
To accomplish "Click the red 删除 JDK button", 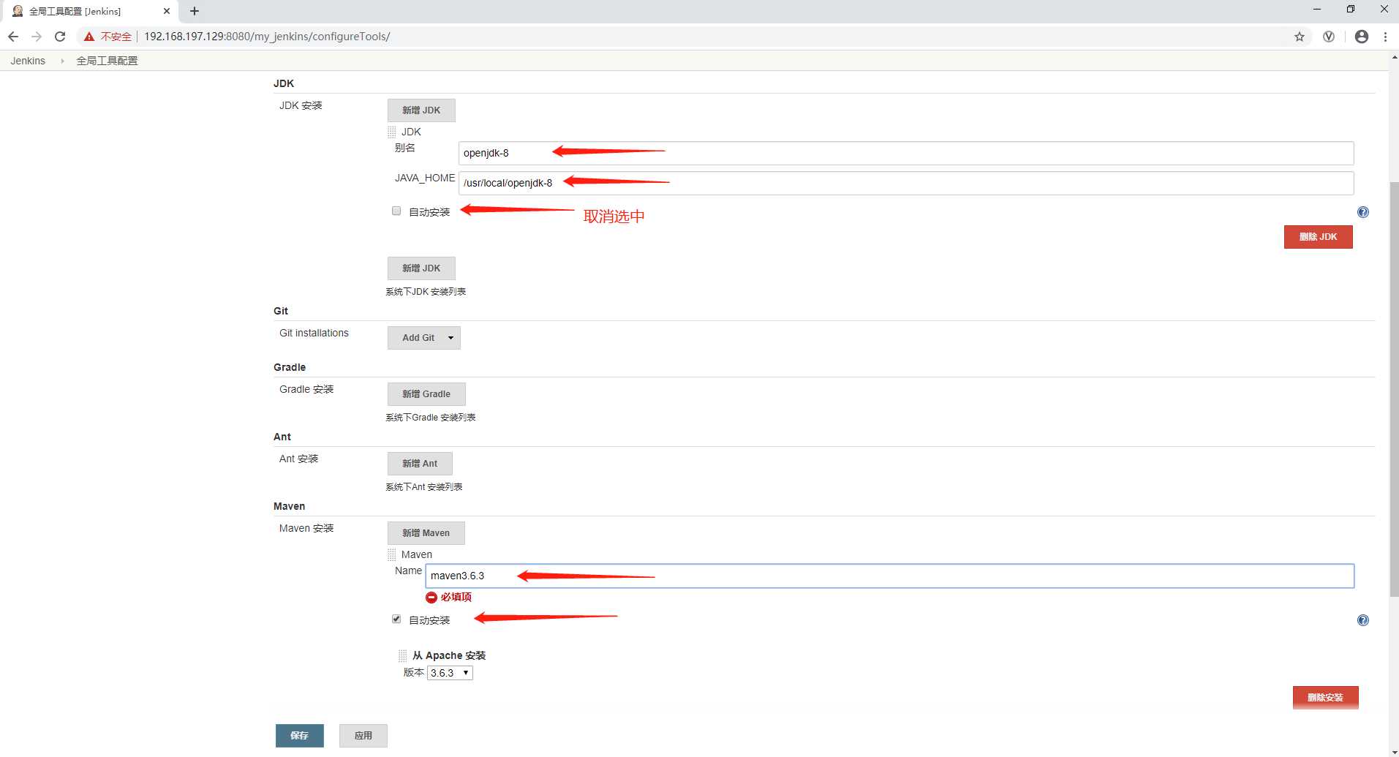I will coord(1319,237).
